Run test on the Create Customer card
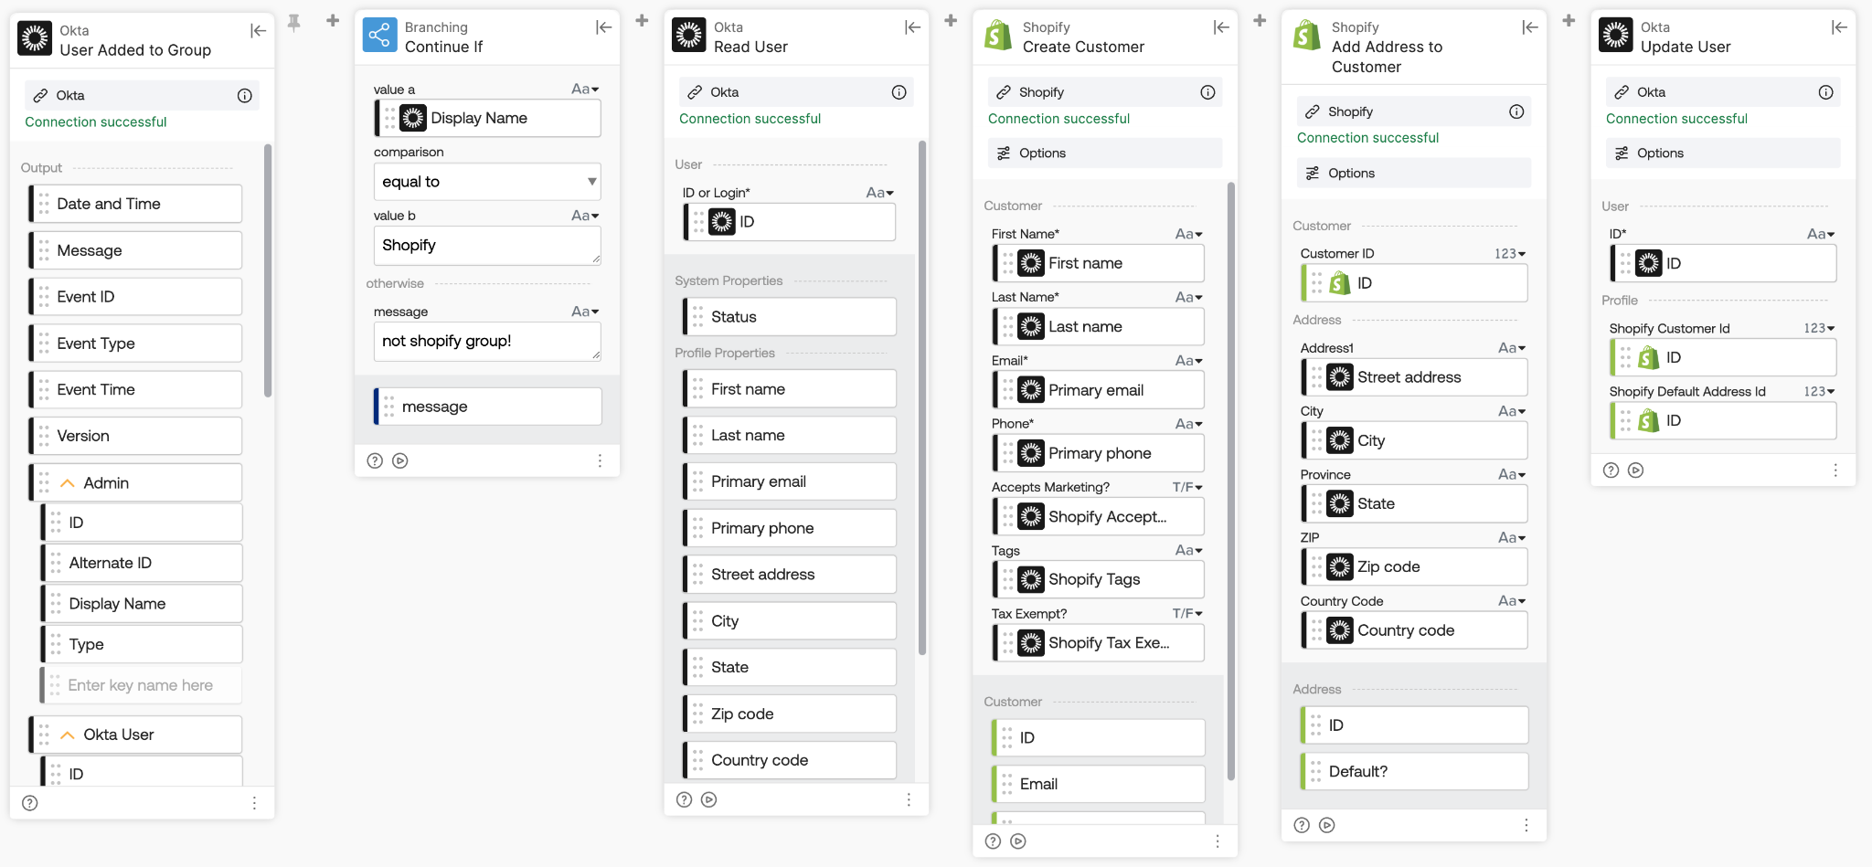 coord(1018,841)
